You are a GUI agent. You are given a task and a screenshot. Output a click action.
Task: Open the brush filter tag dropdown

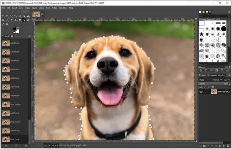coord(229,16)
